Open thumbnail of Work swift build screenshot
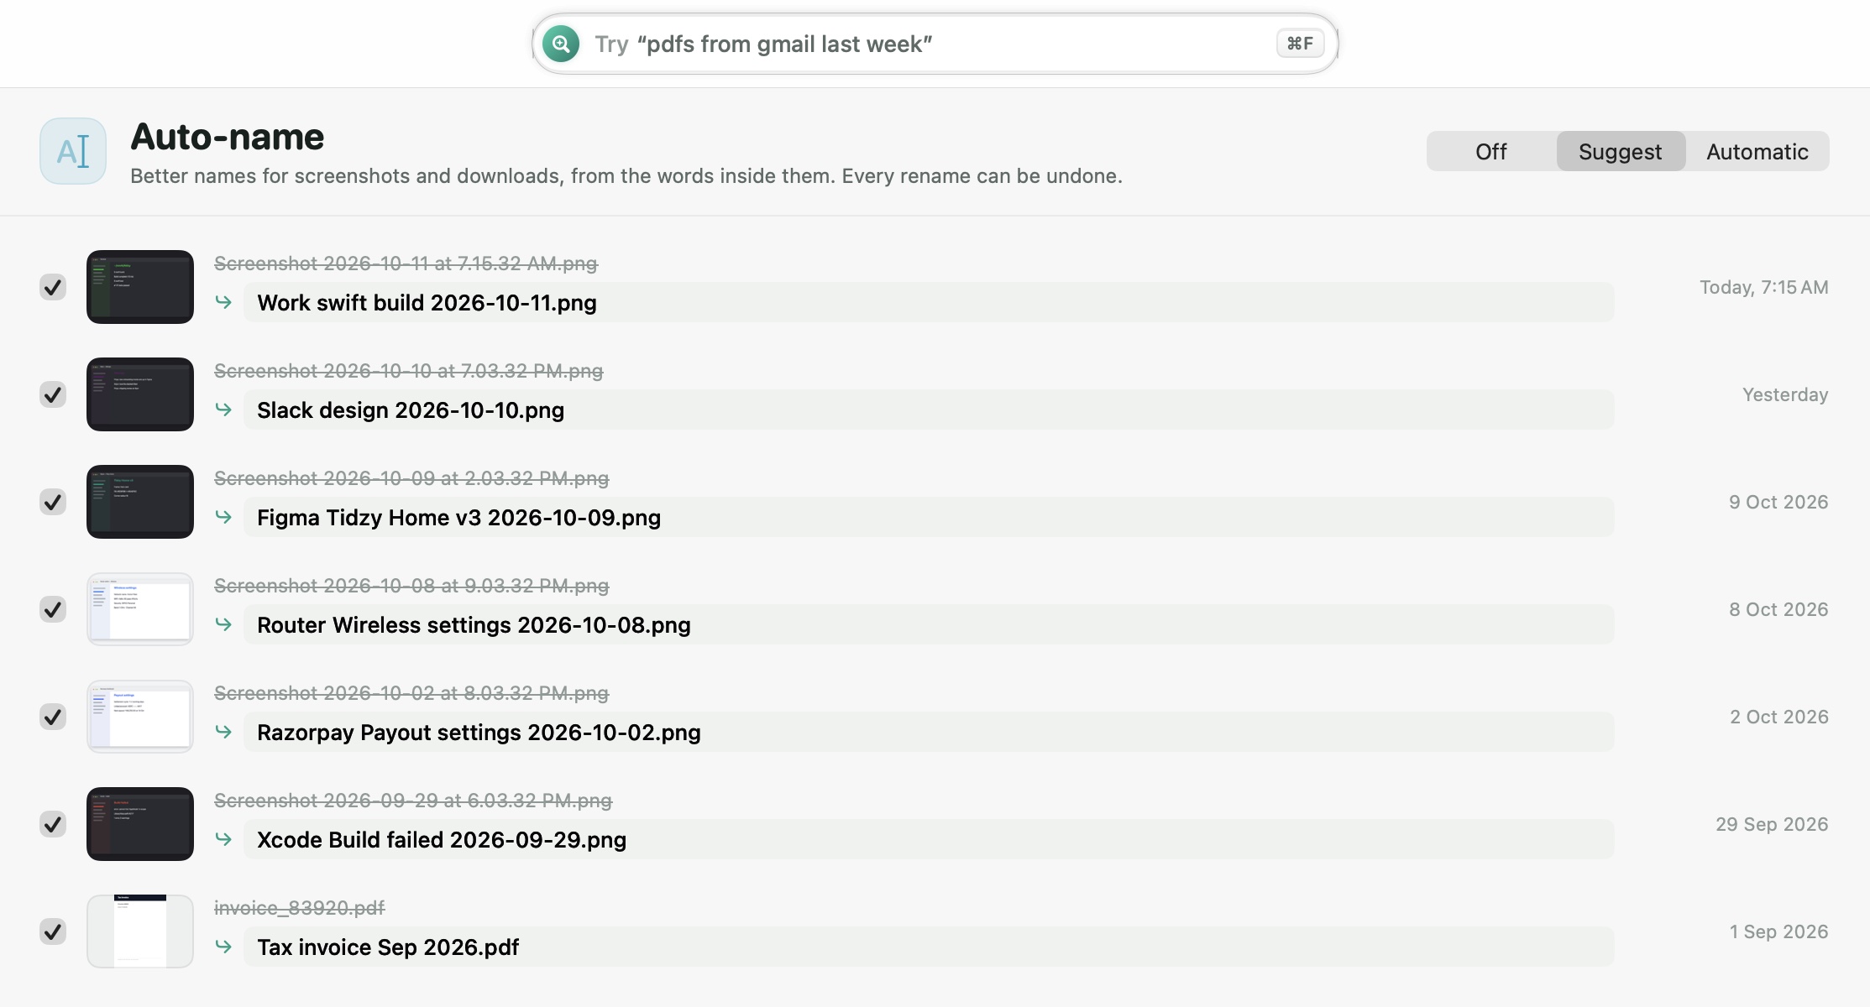The height and width of the screenshot is (1007, 1870). [140, 287]
